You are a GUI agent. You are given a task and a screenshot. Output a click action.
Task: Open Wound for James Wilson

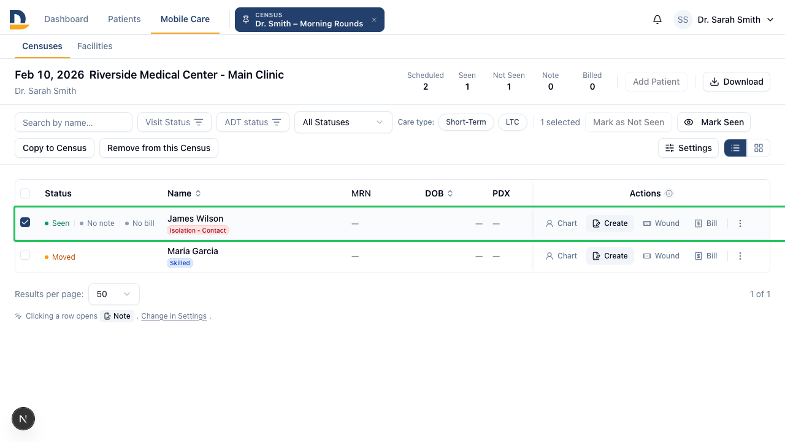[x=661, y=223]
